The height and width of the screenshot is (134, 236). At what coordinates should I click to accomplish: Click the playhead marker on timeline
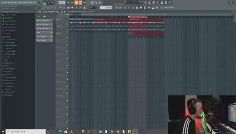tap(129, 17)
